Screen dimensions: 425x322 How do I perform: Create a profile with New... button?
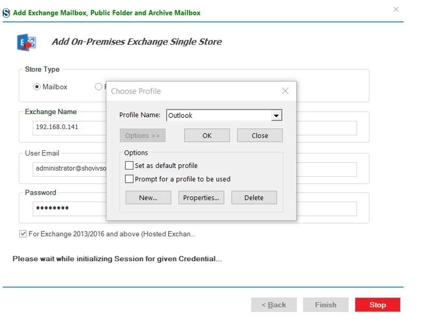coord(148,198)
